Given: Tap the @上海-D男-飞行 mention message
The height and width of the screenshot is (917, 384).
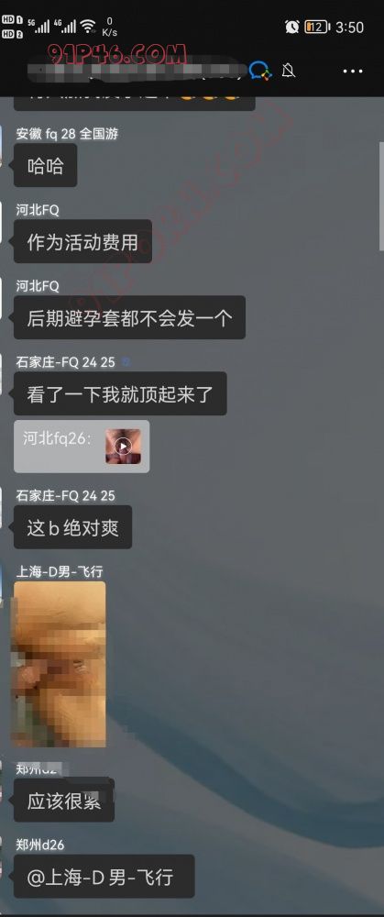Looking at the screenshot, I should pos(104,877).
